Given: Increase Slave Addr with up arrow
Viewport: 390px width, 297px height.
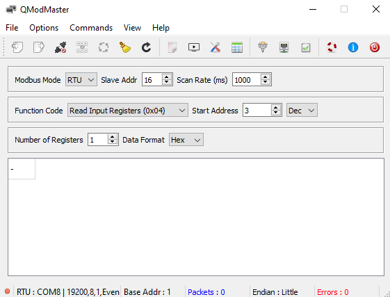Looking at the screenshot, I should click(x=167, y=77).
